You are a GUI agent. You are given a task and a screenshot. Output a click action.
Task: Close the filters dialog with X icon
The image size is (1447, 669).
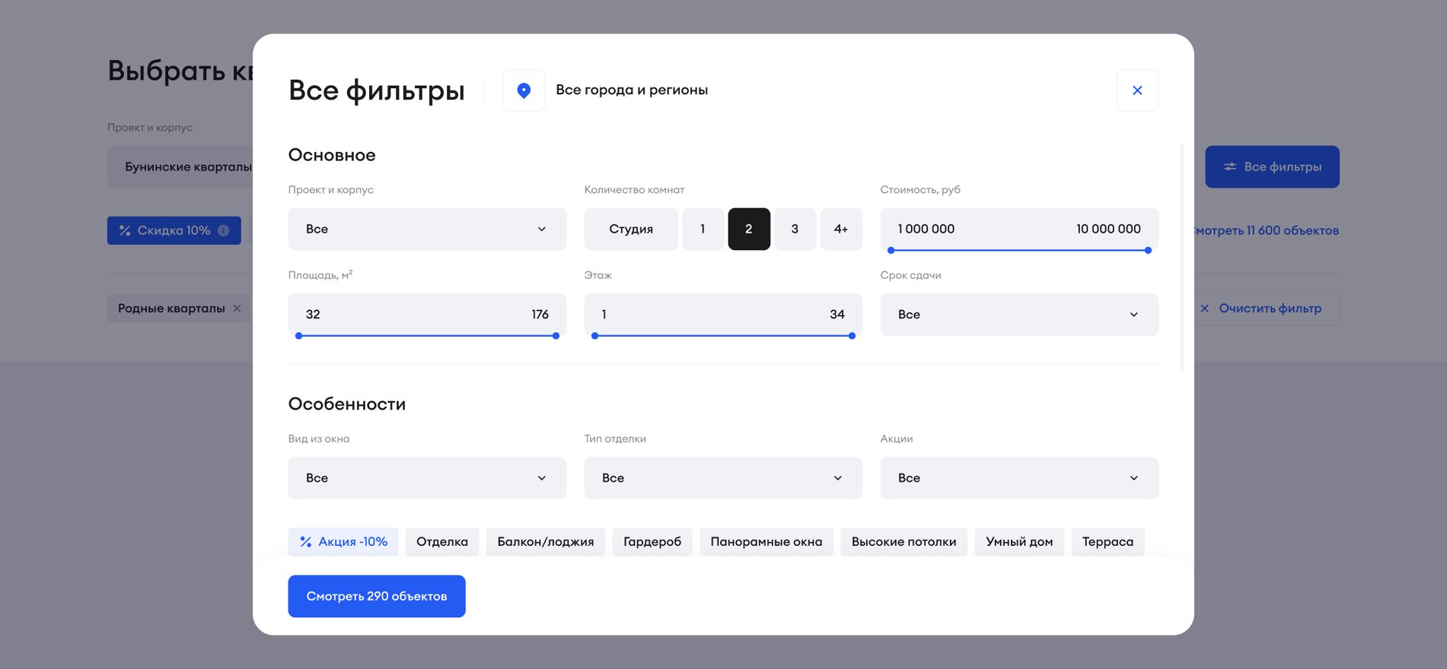1136,90
